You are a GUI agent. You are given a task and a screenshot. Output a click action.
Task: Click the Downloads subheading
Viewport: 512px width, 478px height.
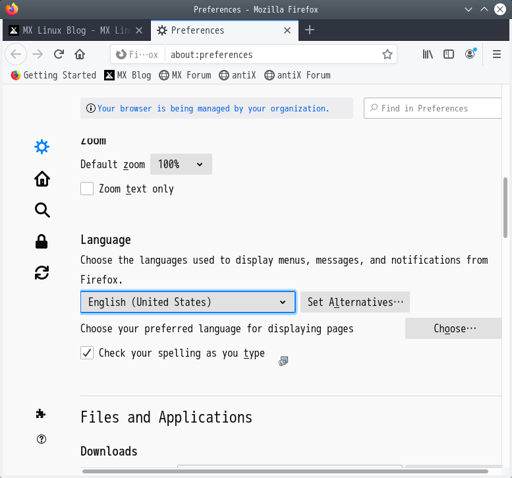pyautogui.click(x=109, y=451)
